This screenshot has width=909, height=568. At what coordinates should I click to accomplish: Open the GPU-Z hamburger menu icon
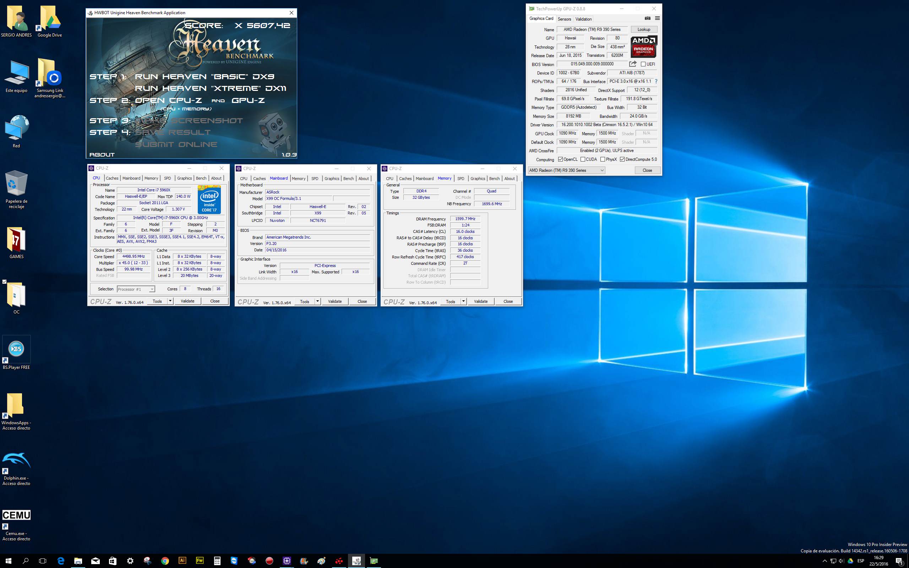[657, 18]
